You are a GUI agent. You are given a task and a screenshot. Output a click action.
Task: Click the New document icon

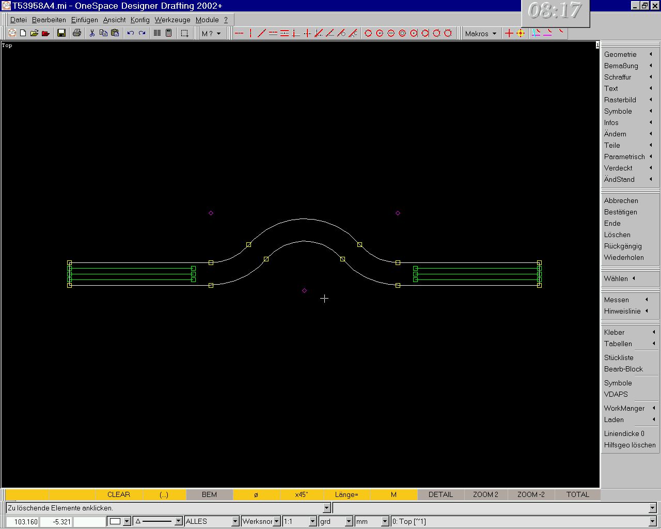tap(23, 33)
